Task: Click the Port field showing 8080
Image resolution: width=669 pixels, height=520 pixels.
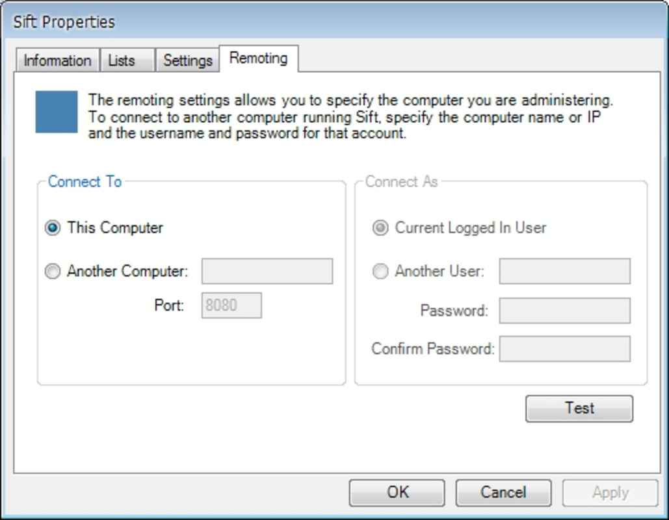Action: [x=231, y=305]
